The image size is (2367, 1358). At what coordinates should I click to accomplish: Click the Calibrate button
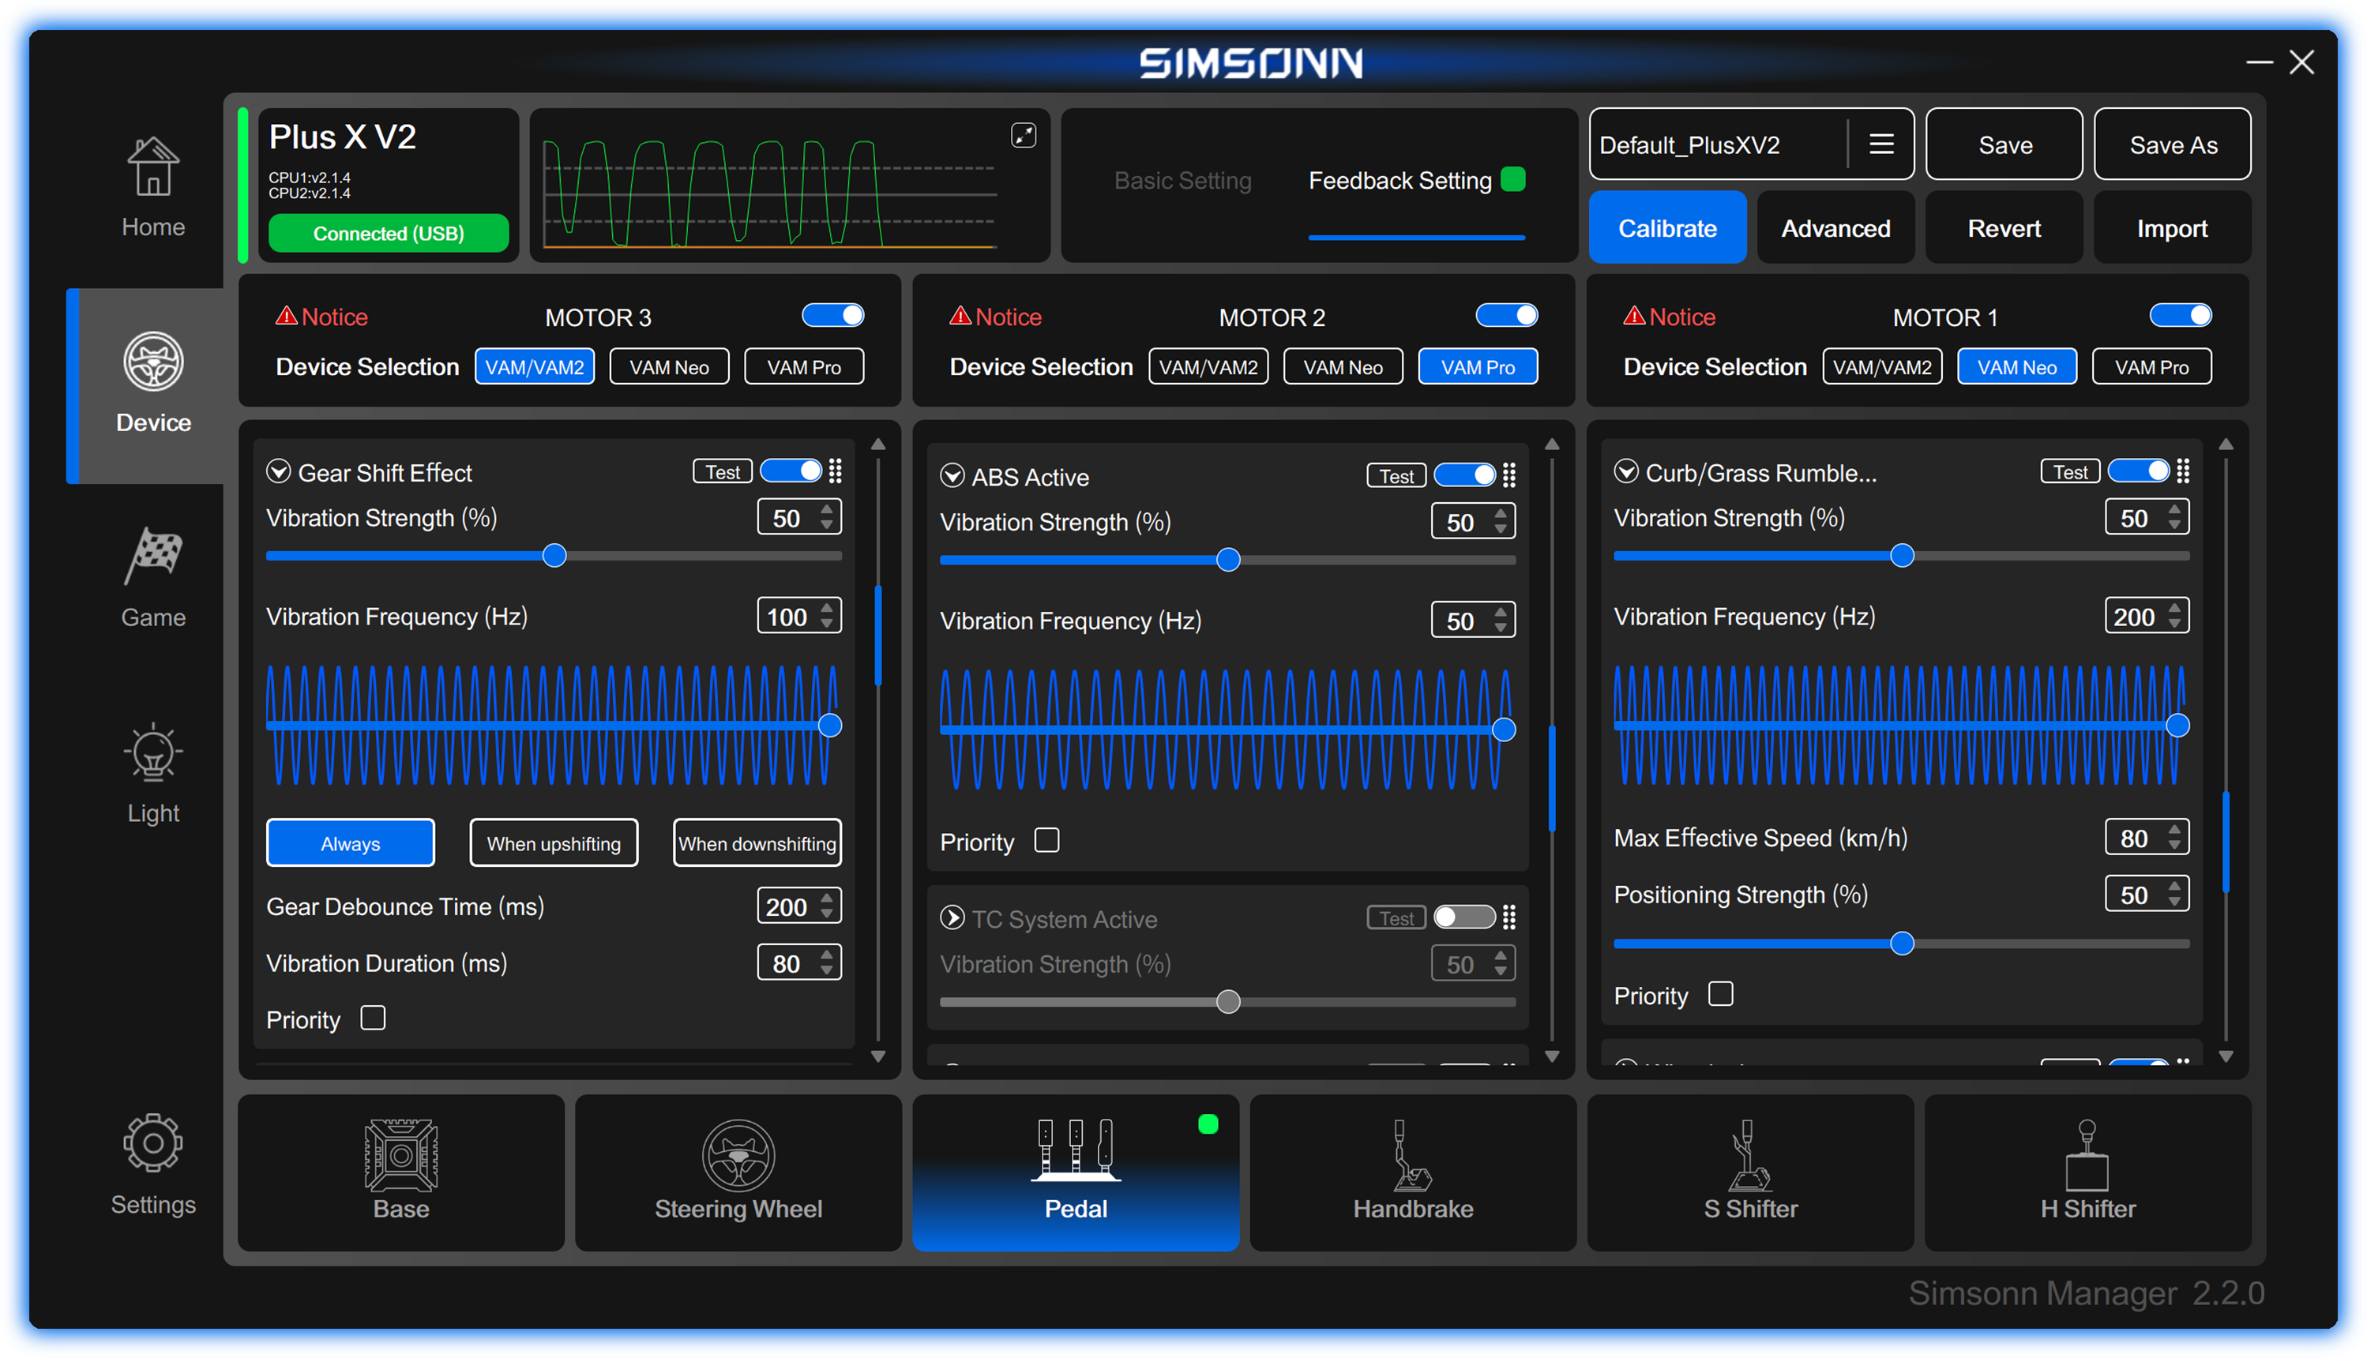[1667, 227]
